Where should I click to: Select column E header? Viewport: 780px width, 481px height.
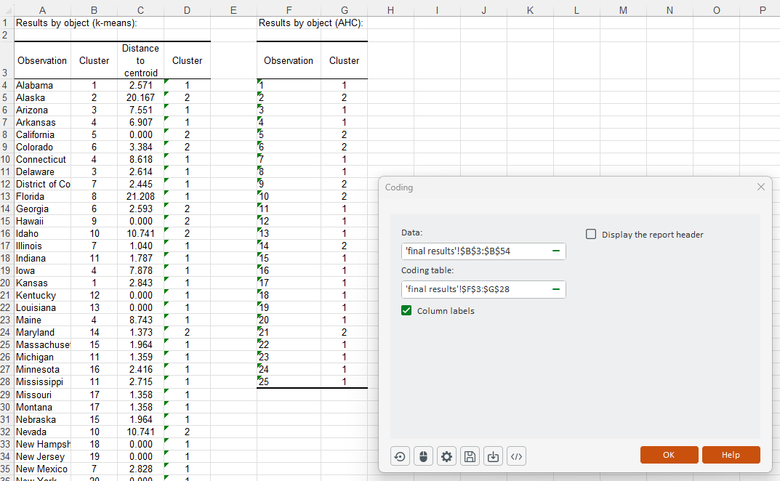233,10
